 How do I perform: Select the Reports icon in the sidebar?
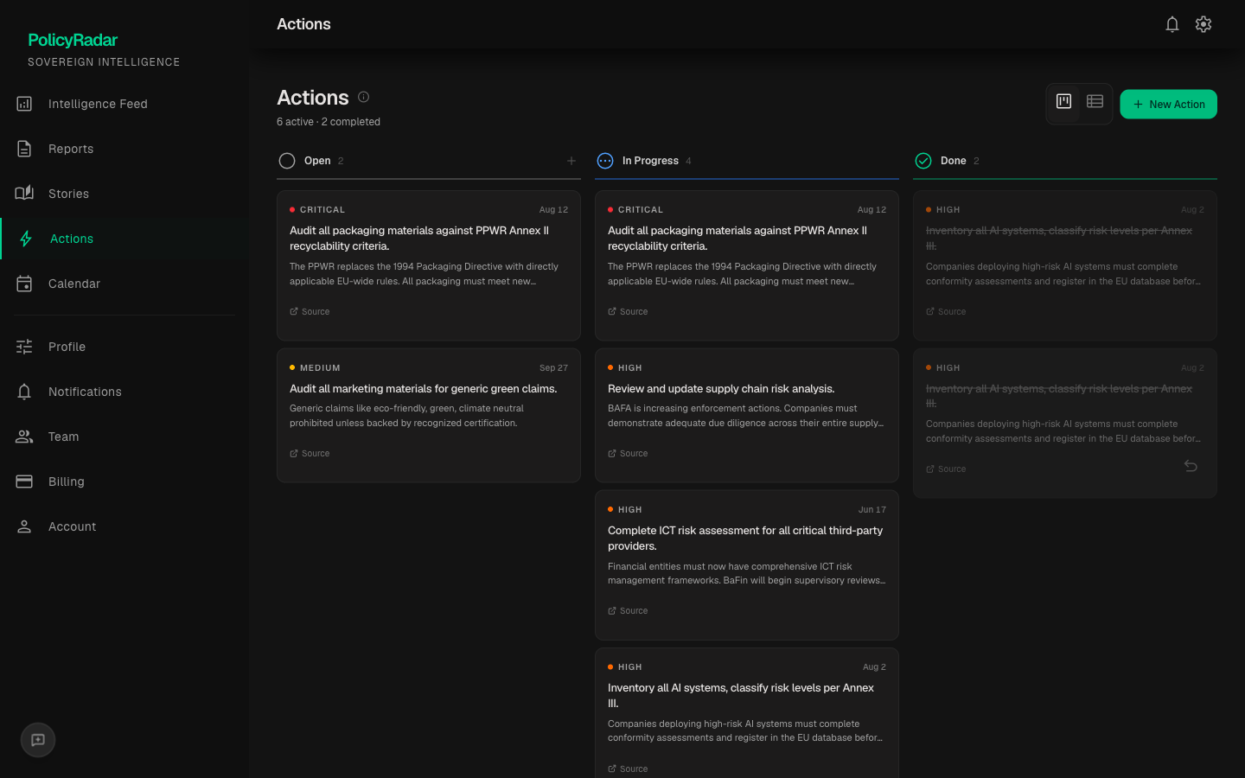point(24,149)
